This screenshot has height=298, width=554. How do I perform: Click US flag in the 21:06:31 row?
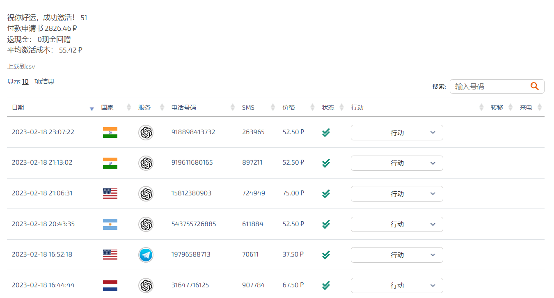110,194
